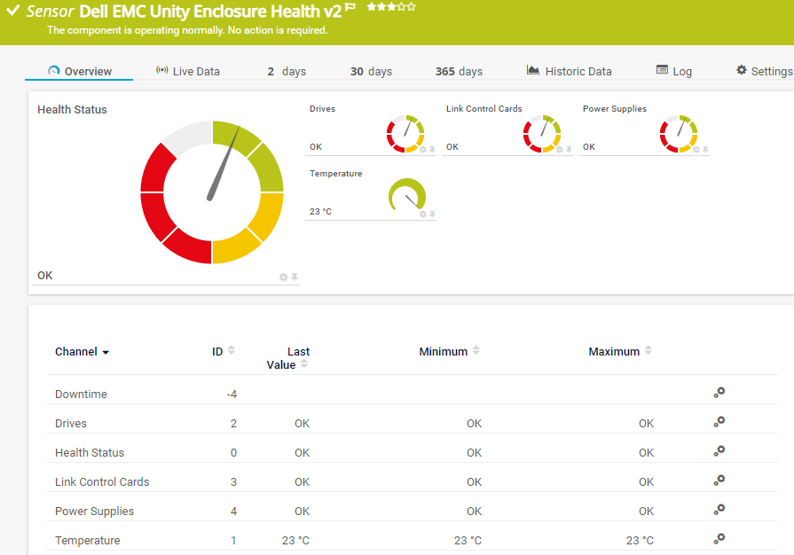Image resolution: width=794 pixels, height=555 pixels.
Task: Open settings gear on the Temperature gauge
Action: [x=424, y=215]
